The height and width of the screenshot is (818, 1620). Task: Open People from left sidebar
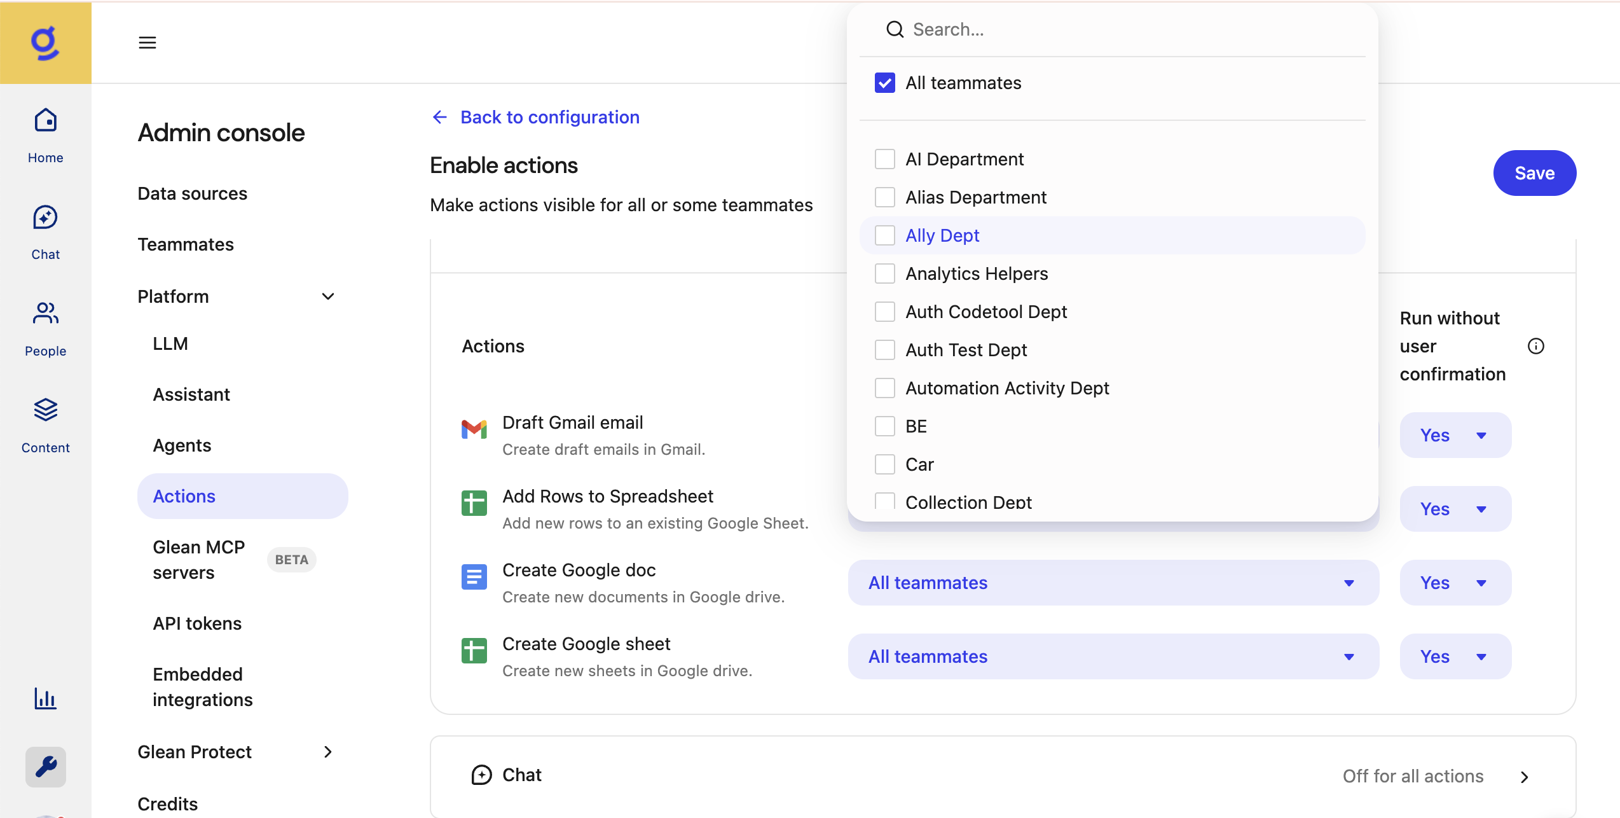click(x=45, y=328)
